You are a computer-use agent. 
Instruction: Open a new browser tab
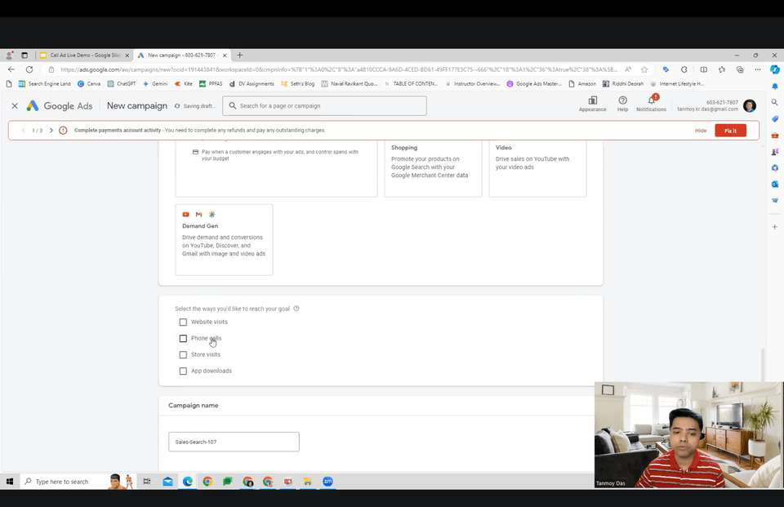pyautogui.click(x=239, y=55)
